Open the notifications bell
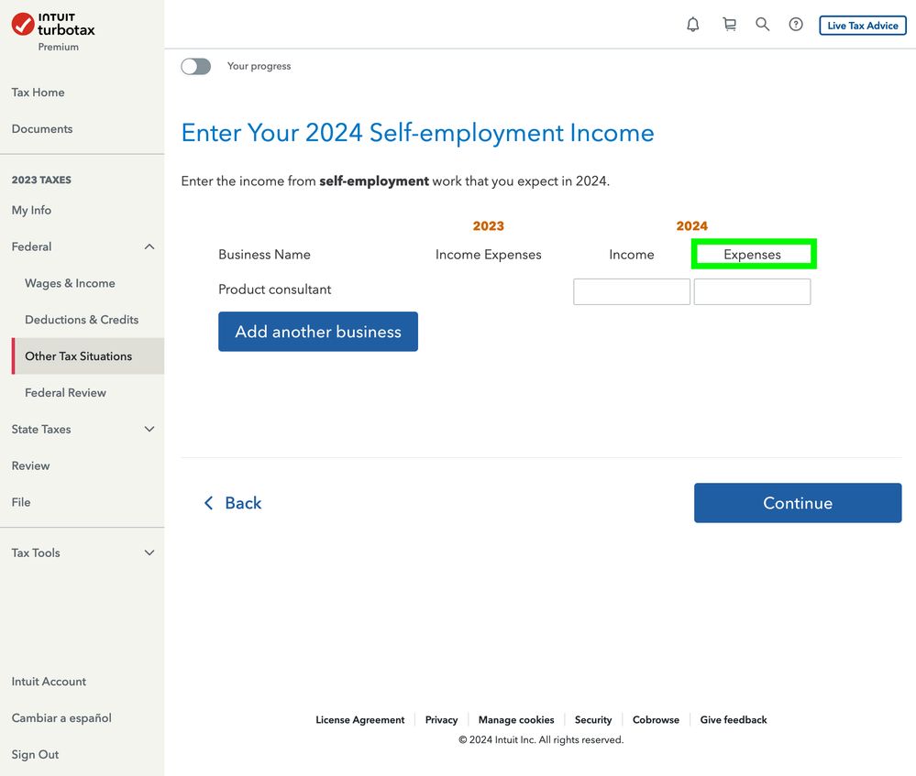916x776 pixels. 693,25
